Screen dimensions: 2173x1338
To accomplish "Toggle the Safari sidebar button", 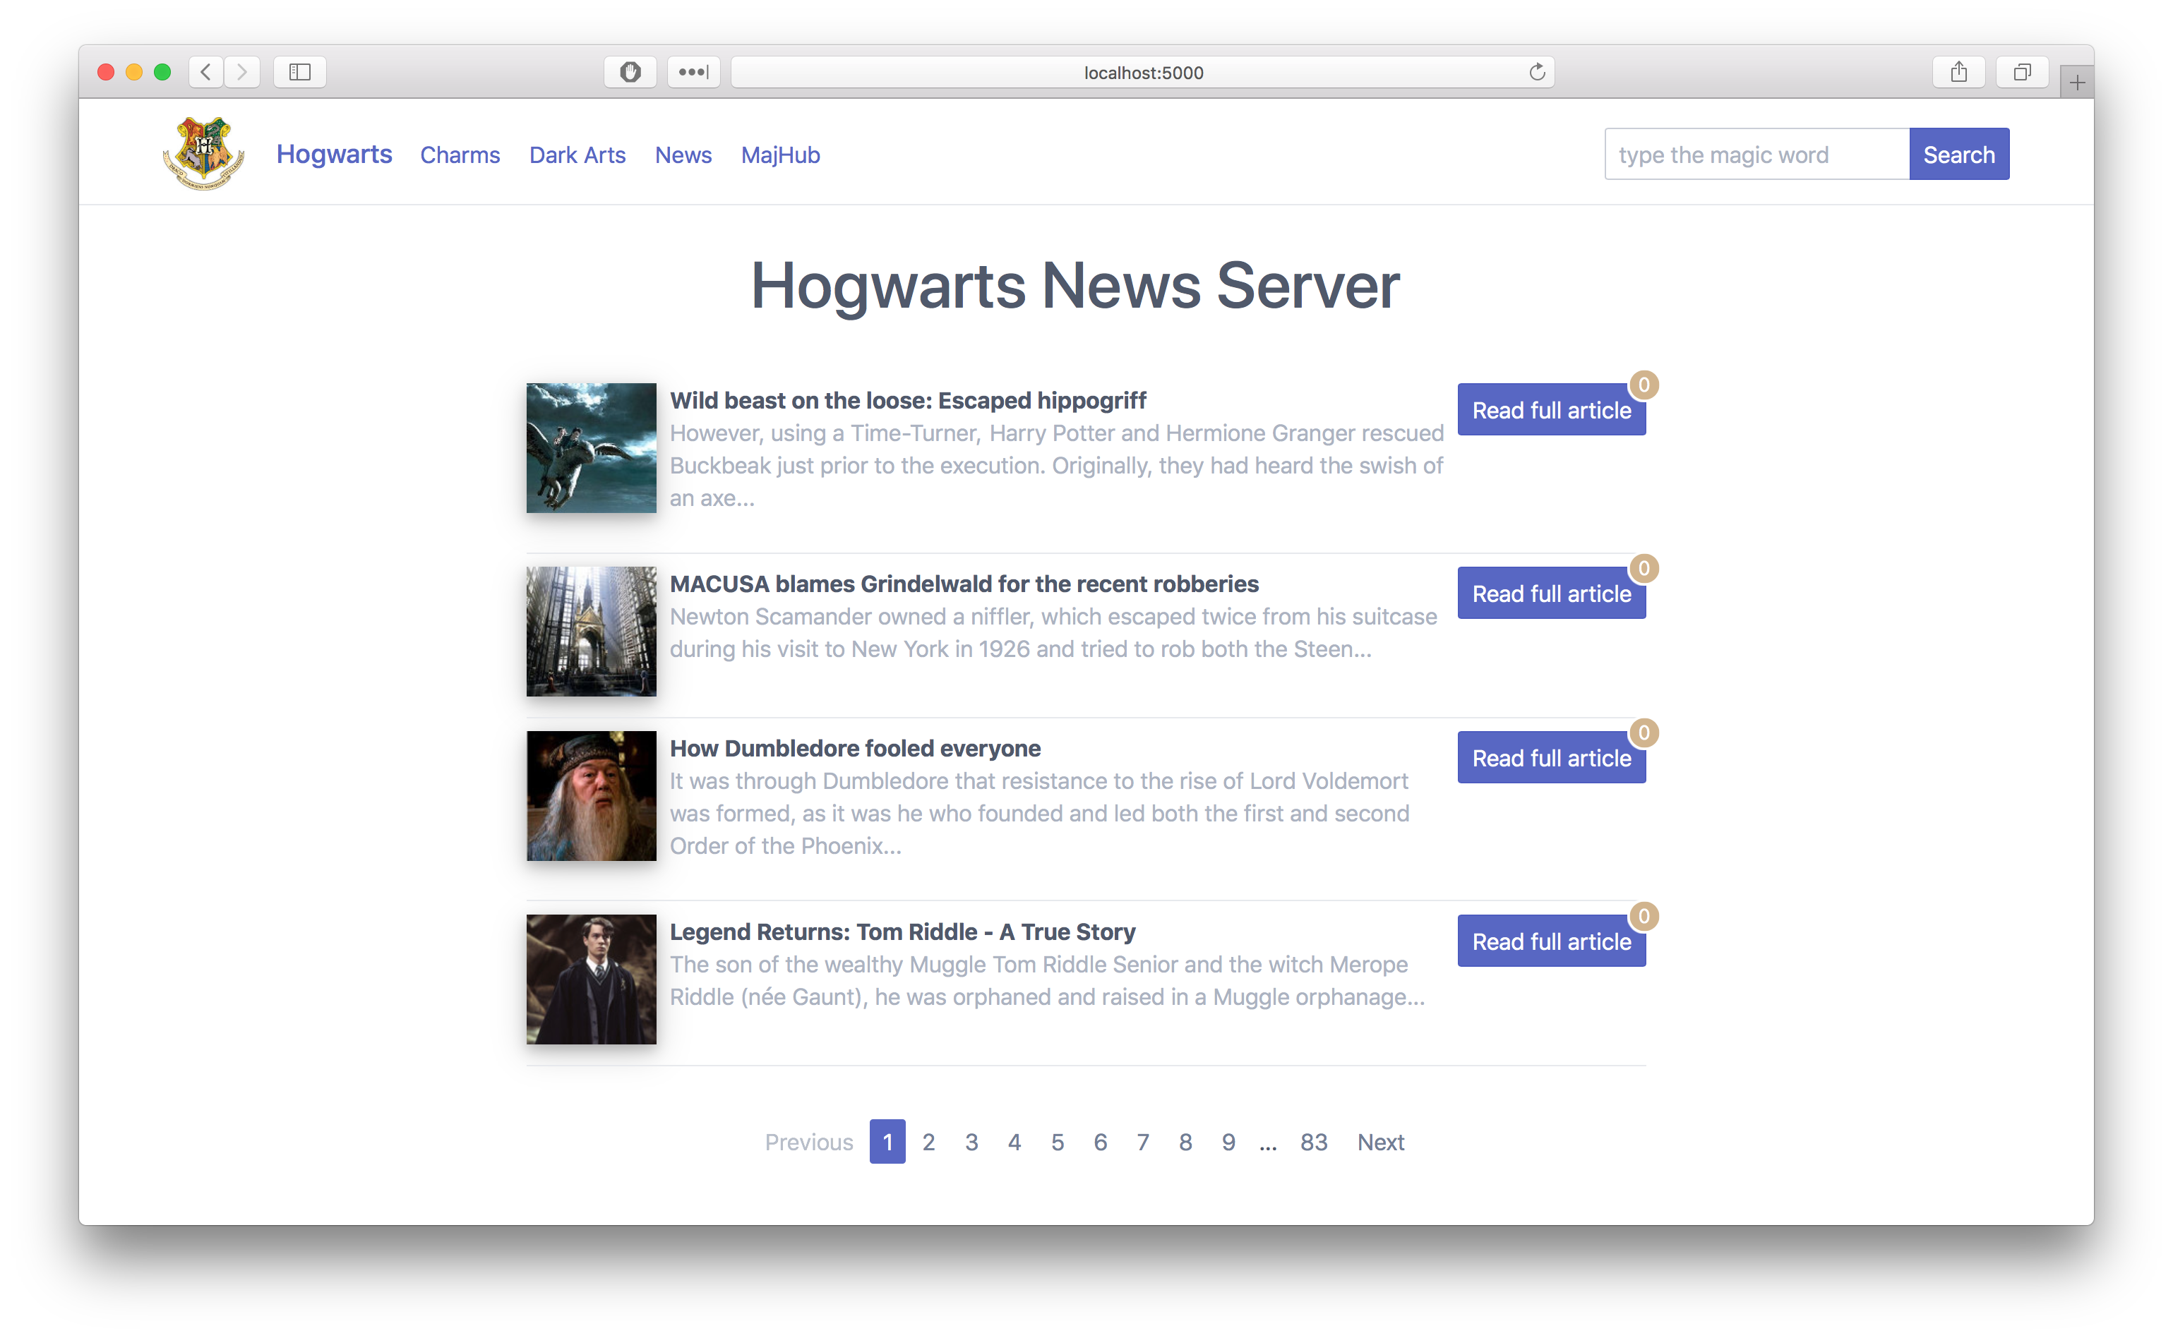I will tap(300, 72).
